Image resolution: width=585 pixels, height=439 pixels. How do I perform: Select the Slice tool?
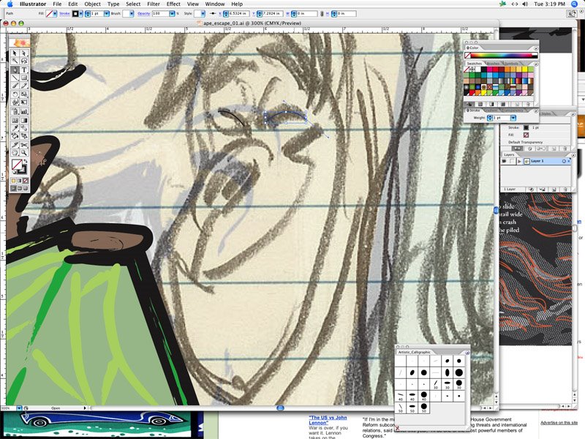(x=15, y=144)
